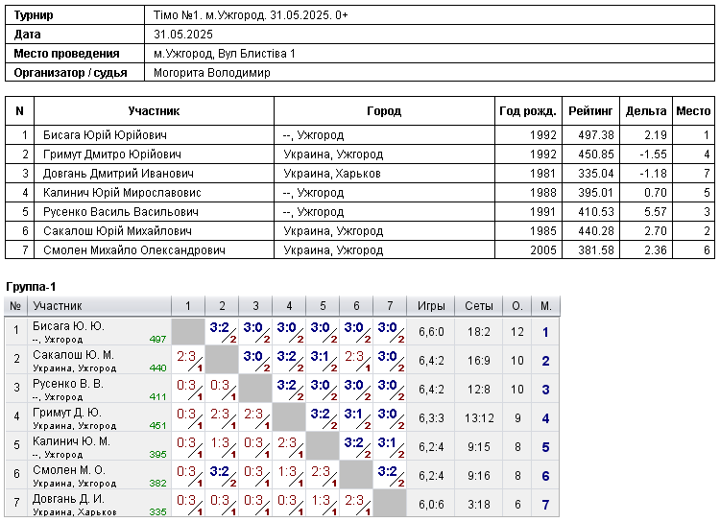Click the 'Место' column header
720x522 pixels.
click(x=693, y=111)
